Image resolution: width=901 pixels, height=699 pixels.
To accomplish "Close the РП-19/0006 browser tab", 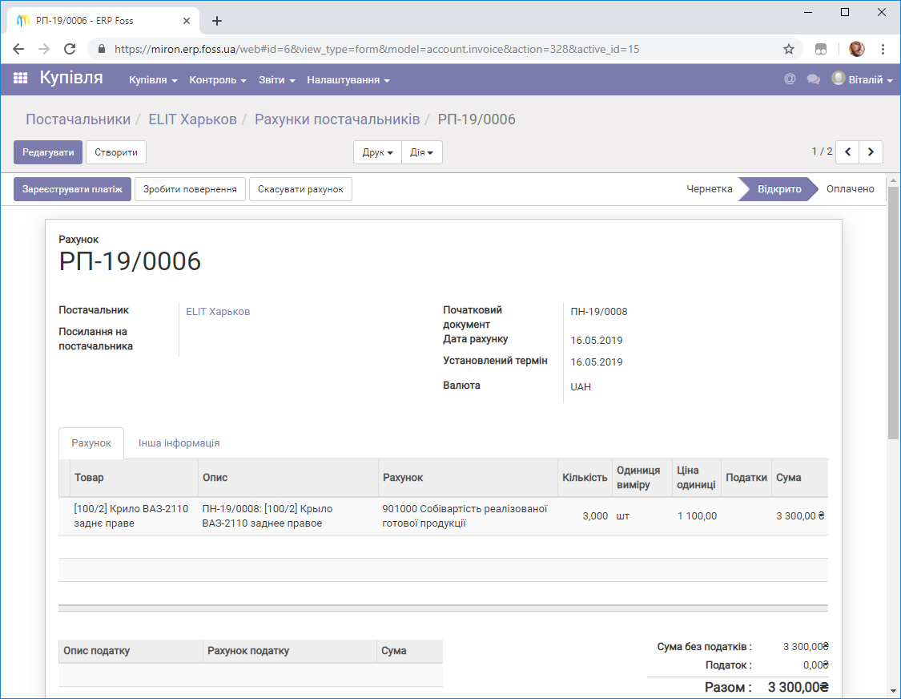I will click(x=186, y=21).
